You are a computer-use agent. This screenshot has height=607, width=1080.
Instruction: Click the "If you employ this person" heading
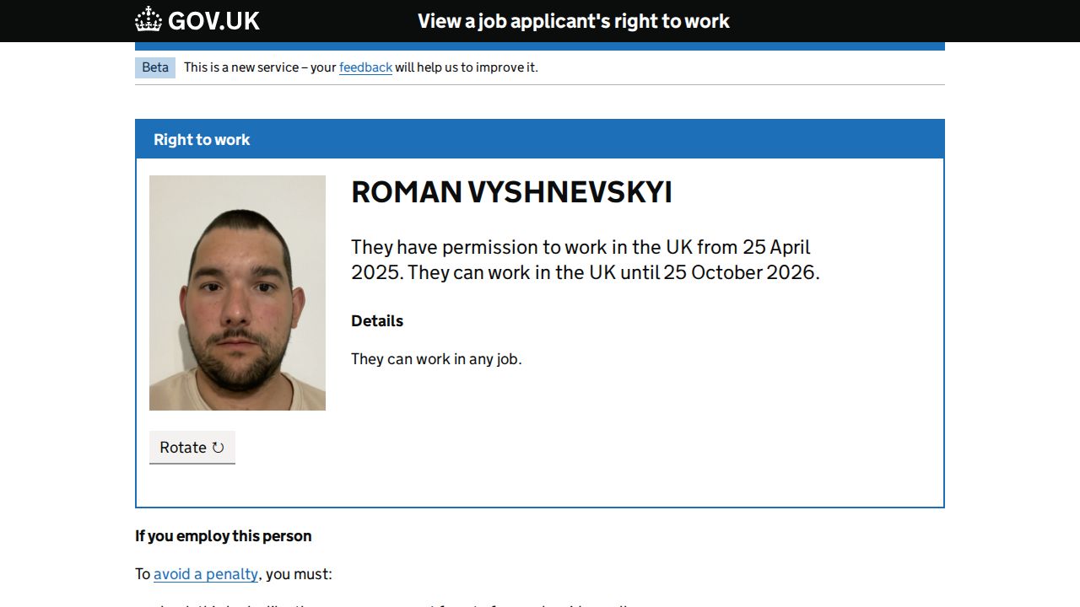224,536
